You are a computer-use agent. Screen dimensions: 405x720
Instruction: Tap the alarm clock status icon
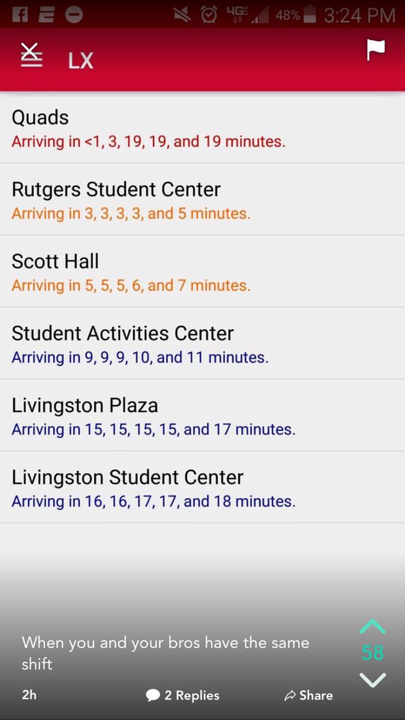click(x=209, y=15)
